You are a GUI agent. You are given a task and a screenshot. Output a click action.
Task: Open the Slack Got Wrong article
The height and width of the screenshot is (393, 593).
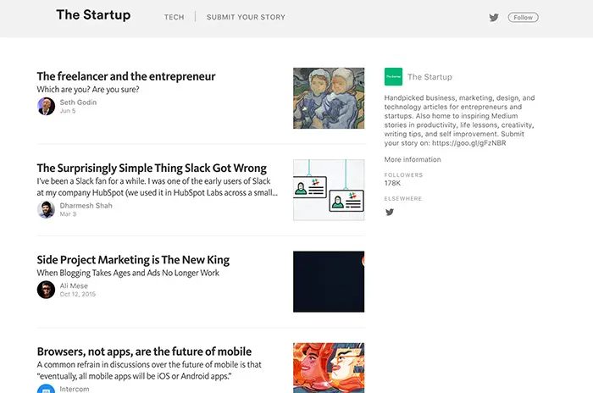point(152,168)
